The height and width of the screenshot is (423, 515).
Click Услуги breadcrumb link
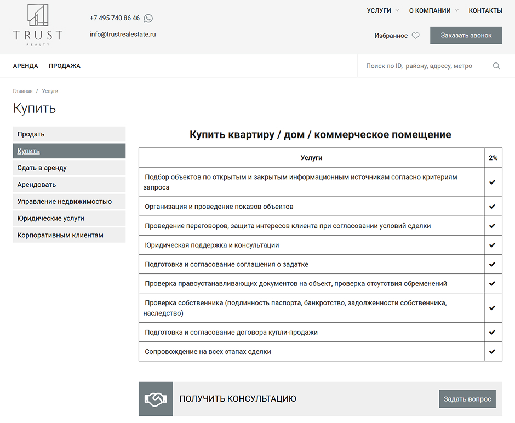point(50,91)
